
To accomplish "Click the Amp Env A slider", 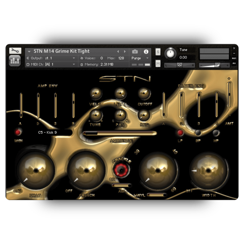I will [21, 105].
